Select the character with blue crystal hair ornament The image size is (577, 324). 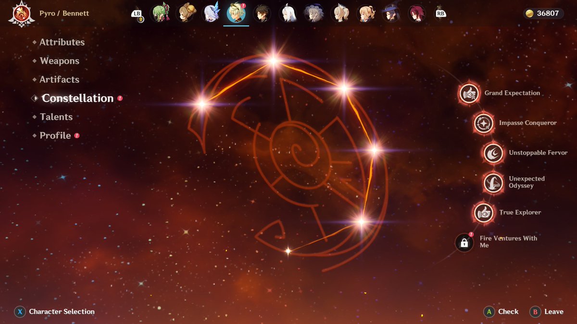click(211, 13)
